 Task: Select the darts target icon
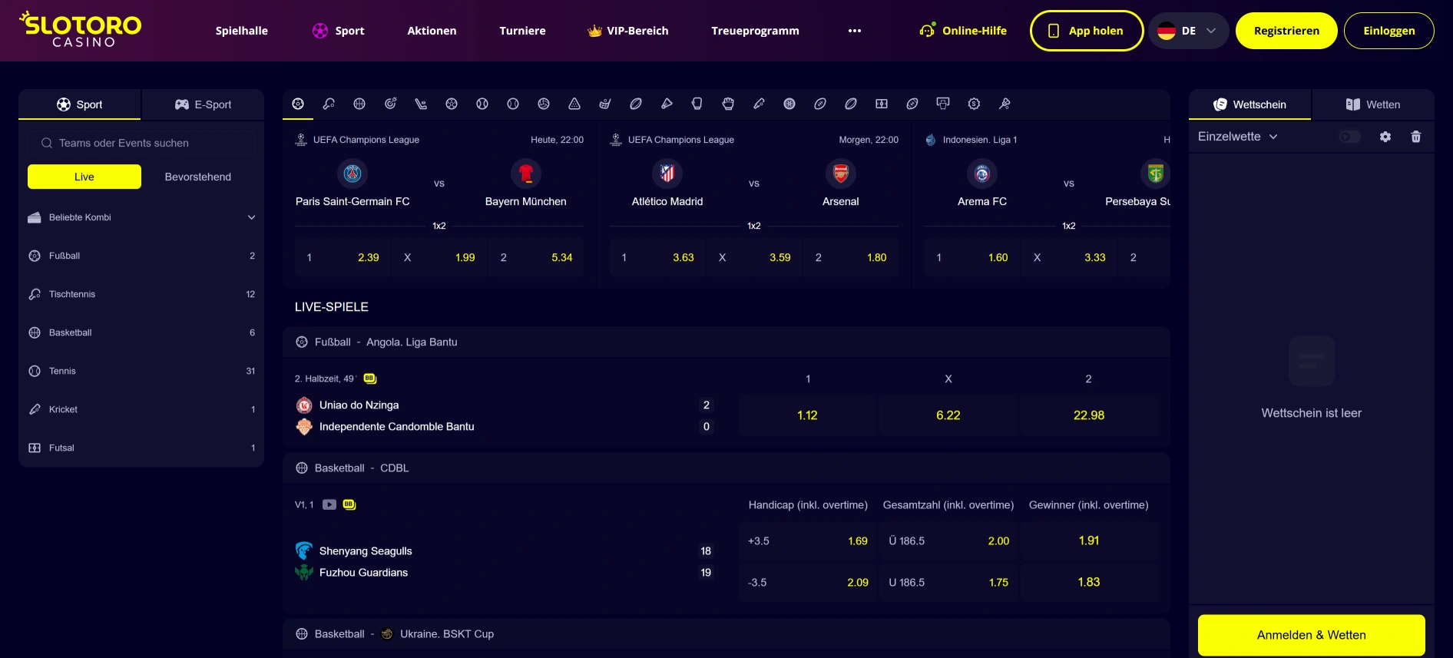tap(390, 104)
